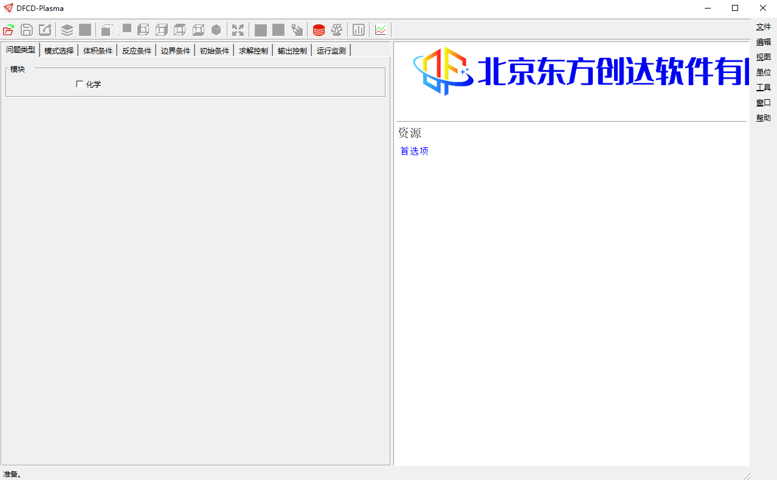Screen dimensions: 777x480
Task: Enable the 化学 checkbox
Action: coord(80,84)
